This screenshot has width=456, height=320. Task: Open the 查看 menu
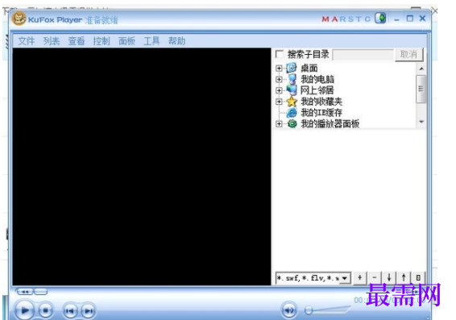(x=77, y=41)
